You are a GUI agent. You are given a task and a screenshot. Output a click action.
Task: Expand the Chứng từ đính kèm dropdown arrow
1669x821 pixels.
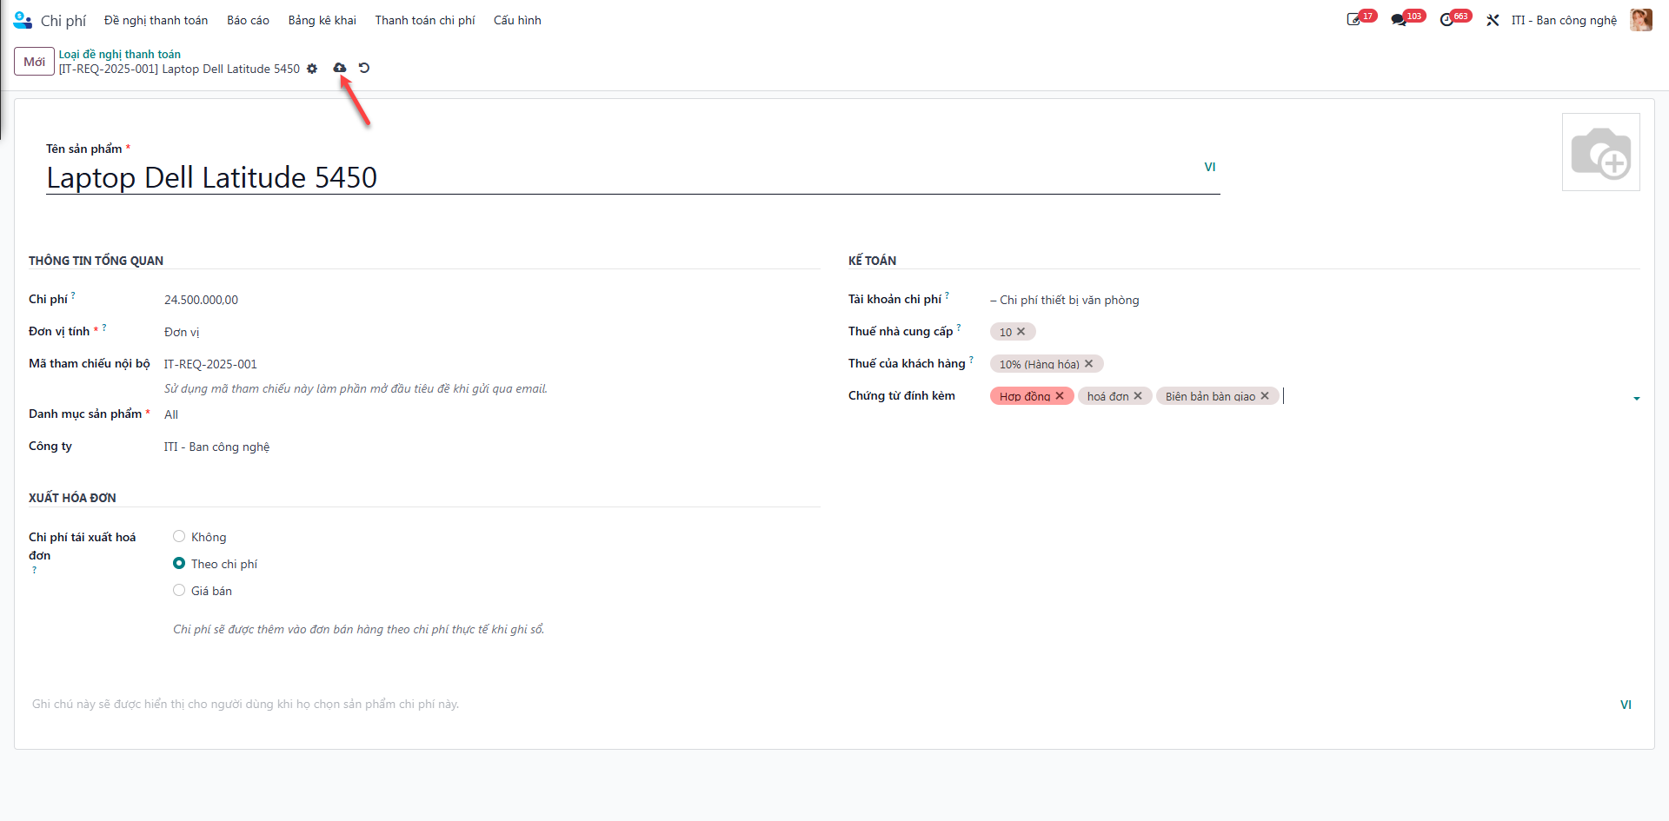[1637, 398]
